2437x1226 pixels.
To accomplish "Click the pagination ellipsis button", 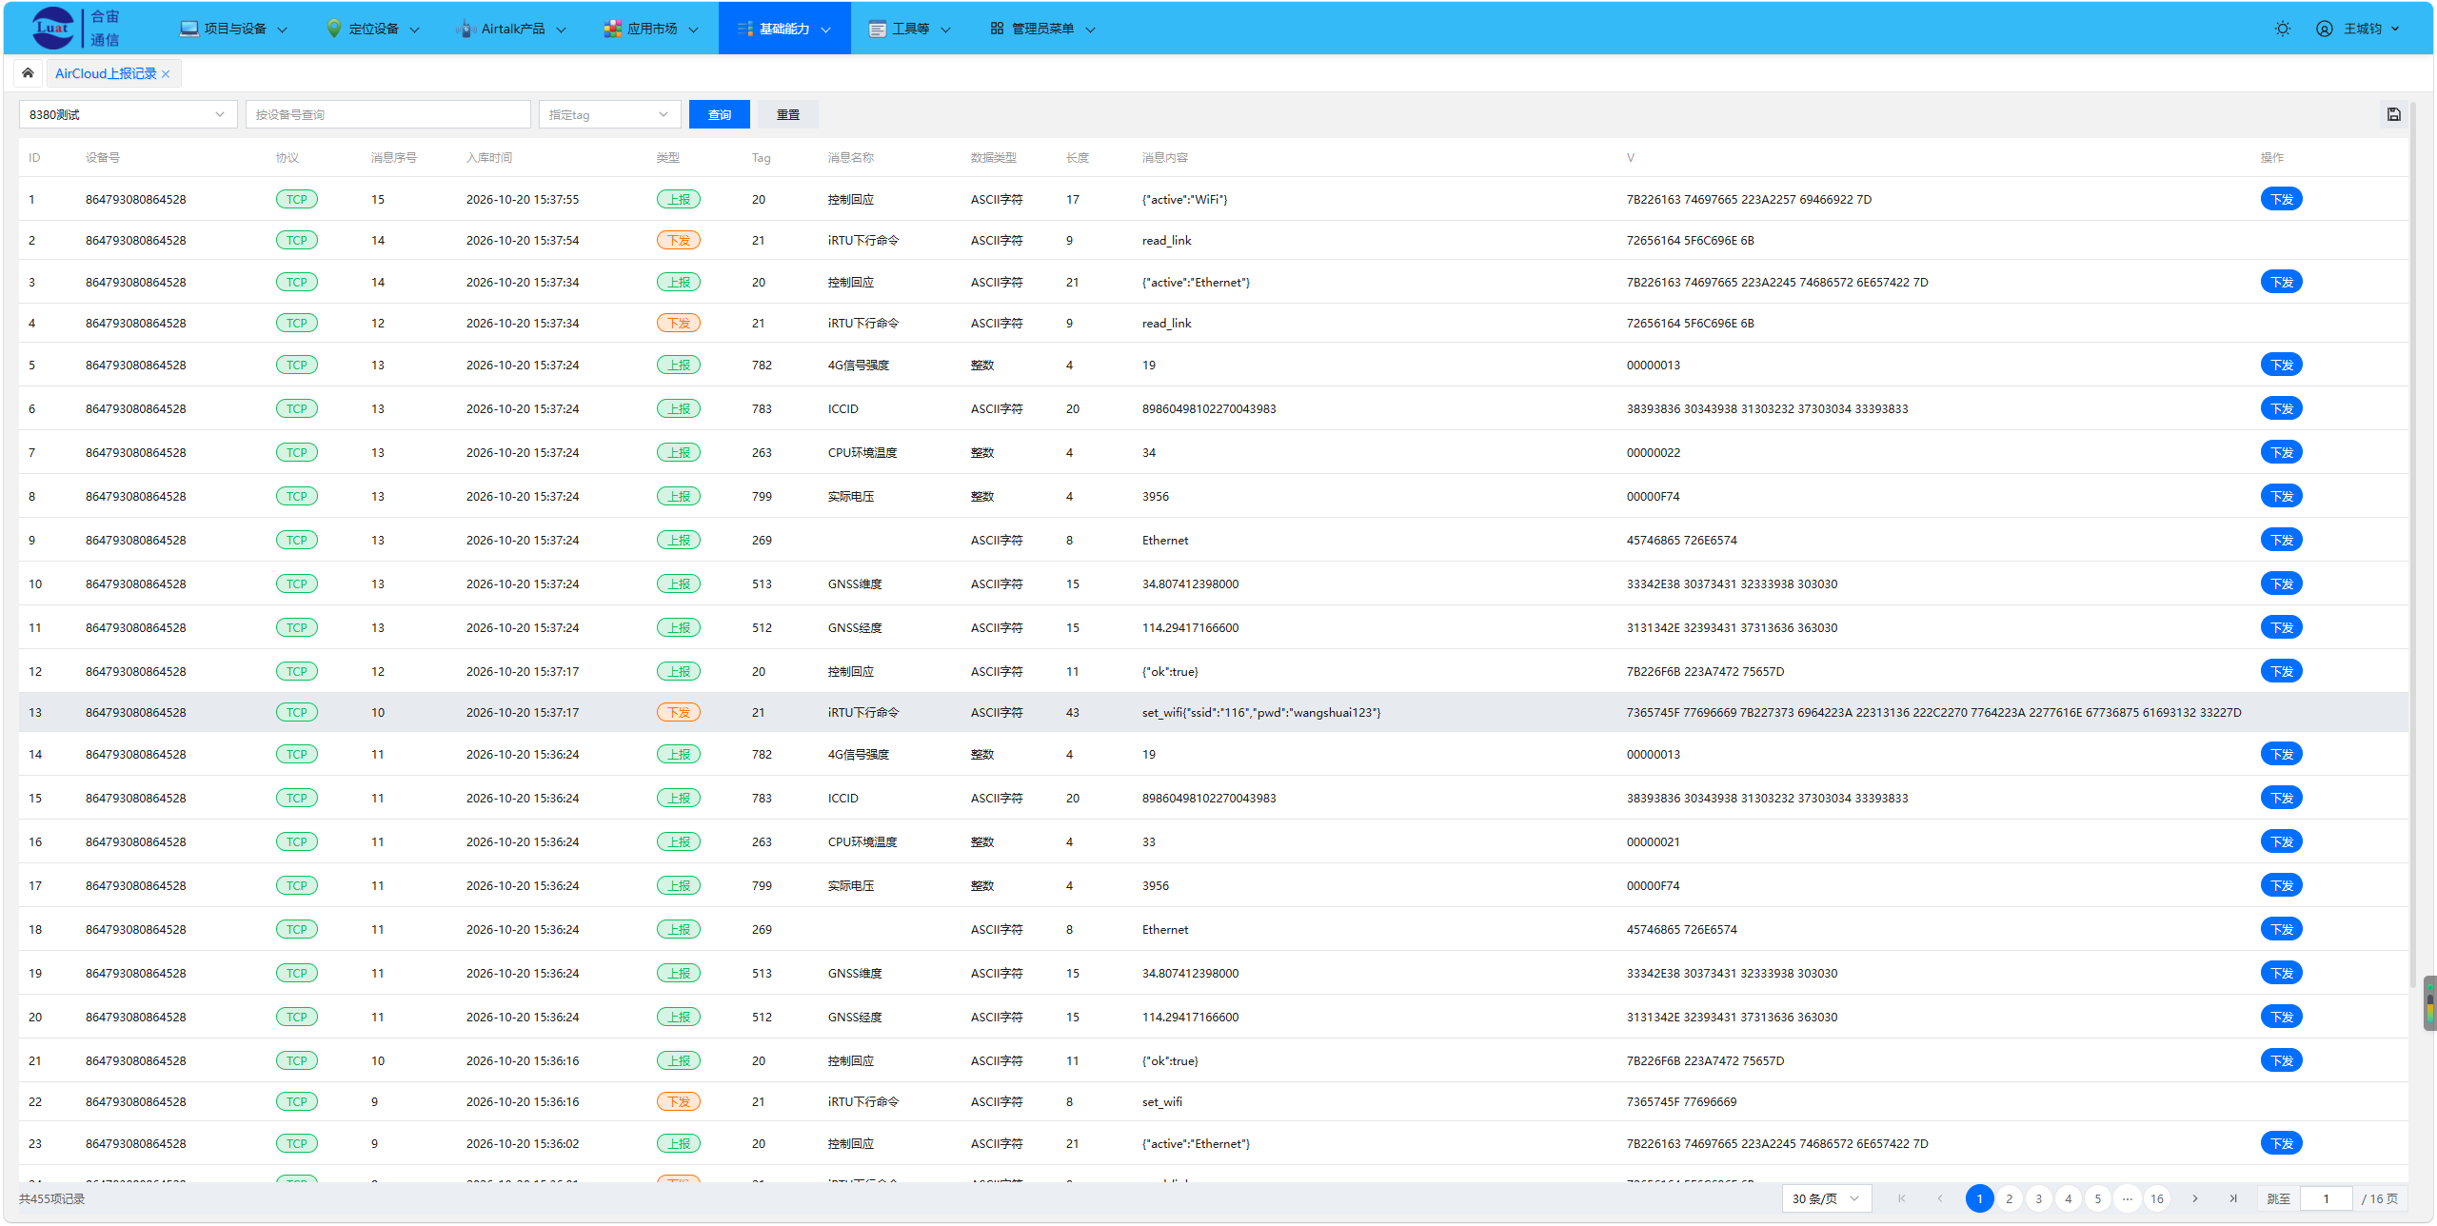I will [2127, 1198].
